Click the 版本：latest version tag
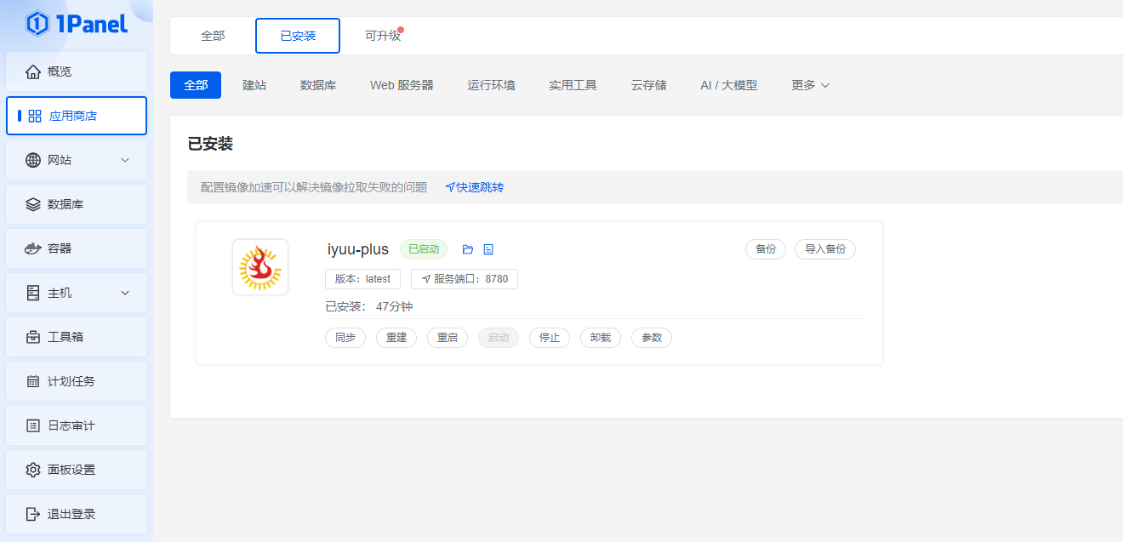Image resolution: width=1123 pixels, height=542 pixels. [x=362, y=279]
